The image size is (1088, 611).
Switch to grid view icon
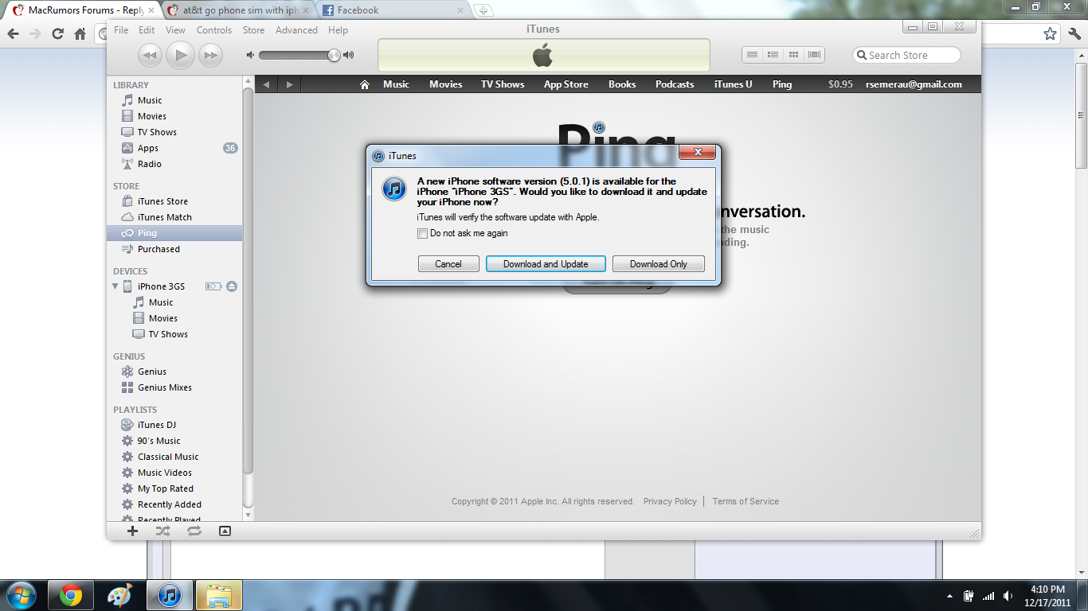pyautogui.click(x=793, y=55)
